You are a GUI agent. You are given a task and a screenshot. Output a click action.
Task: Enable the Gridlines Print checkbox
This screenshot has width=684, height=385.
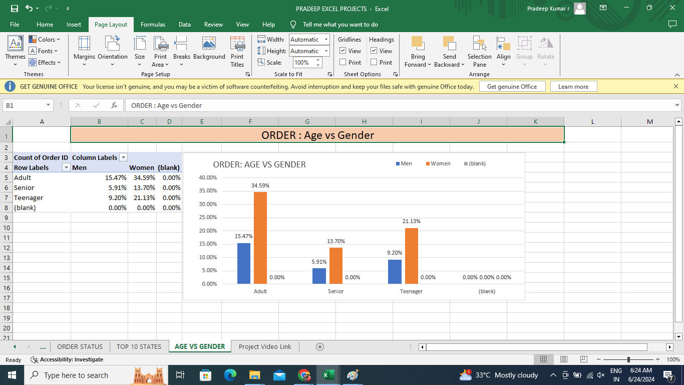coord(343,62)
